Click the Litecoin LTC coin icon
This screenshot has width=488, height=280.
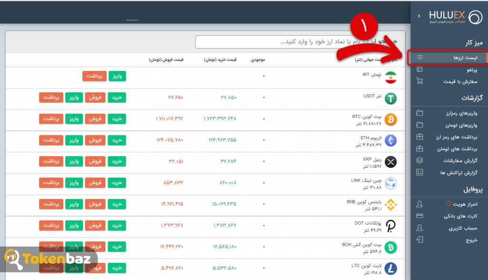[391, 269]
